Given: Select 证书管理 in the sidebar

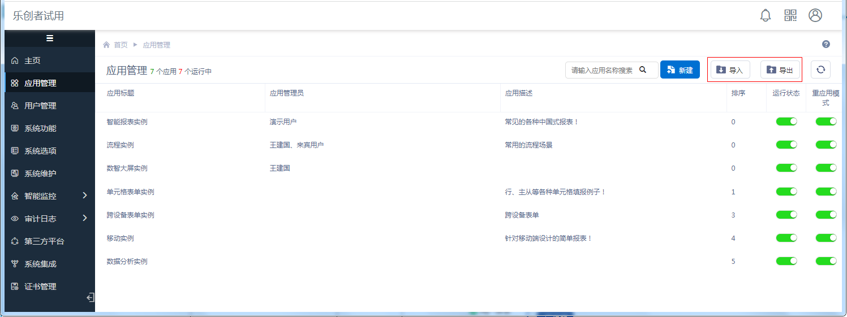Looking at the screenshot, I should 40,286.
